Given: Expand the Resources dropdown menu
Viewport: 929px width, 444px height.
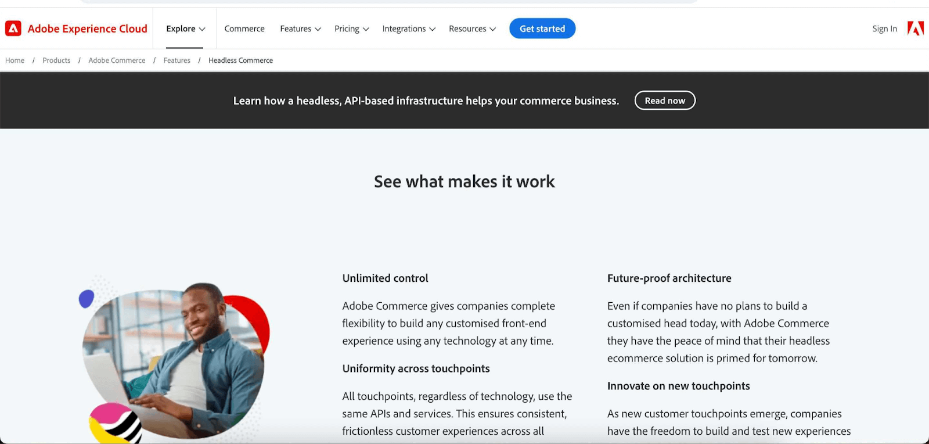Looking at the screenshot, I should (472, 28).
